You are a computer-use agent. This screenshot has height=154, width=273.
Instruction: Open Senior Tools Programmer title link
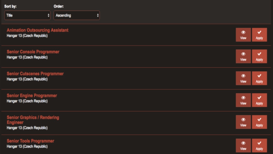31,141
